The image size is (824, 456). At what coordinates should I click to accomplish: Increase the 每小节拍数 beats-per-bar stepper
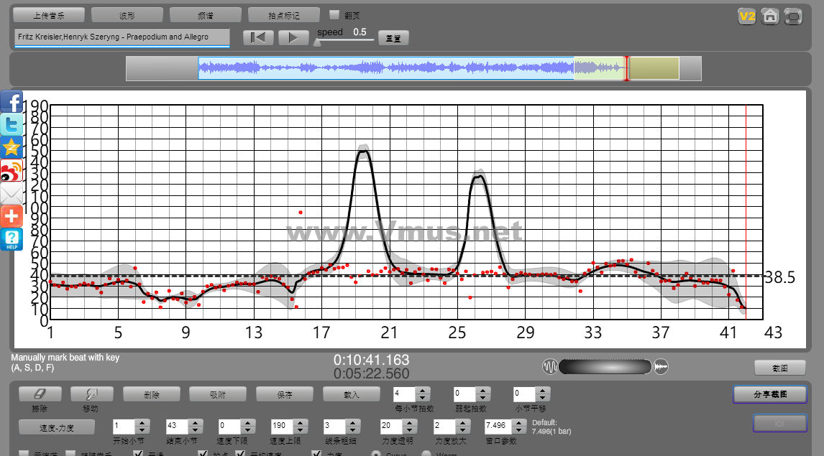coord(423,391)
